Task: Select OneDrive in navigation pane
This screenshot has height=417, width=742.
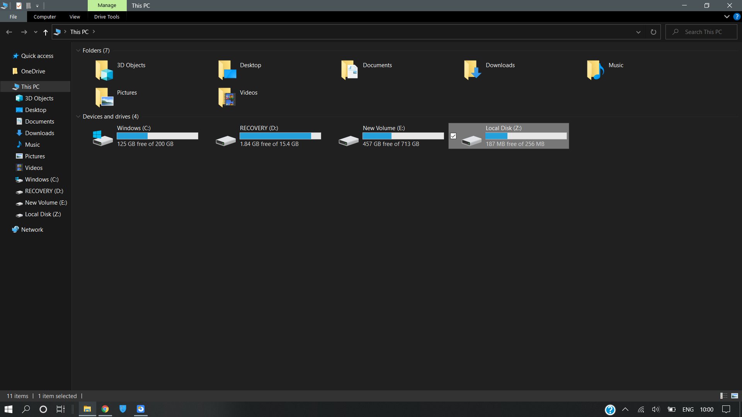Action: tap(33, 71)
